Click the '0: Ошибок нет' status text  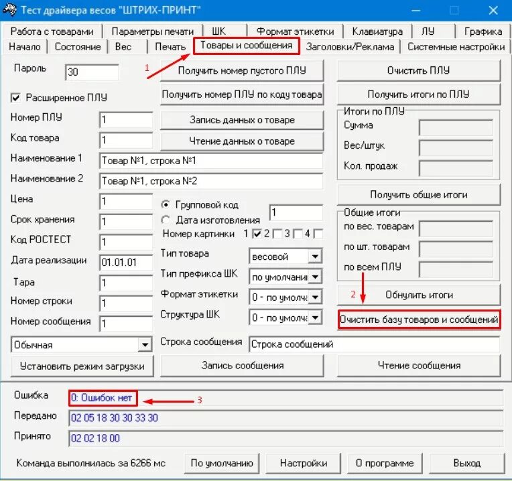[102, 398]
